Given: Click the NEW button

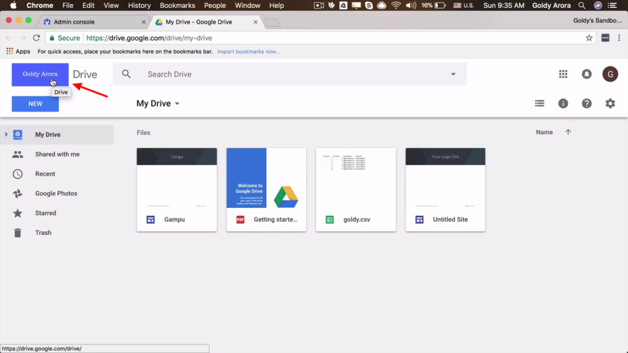Looking at the screenshot, I should click(x=35, y=104).
